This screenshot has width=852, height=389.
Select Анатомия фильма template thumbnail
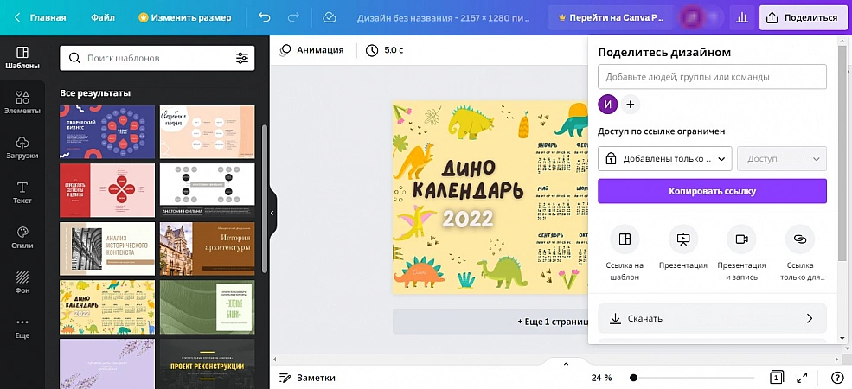coord(207,190)
